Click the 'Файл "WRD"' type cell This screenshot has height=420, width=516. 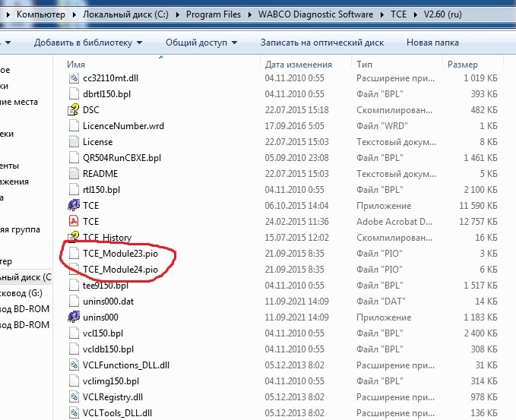click(382, 126)
